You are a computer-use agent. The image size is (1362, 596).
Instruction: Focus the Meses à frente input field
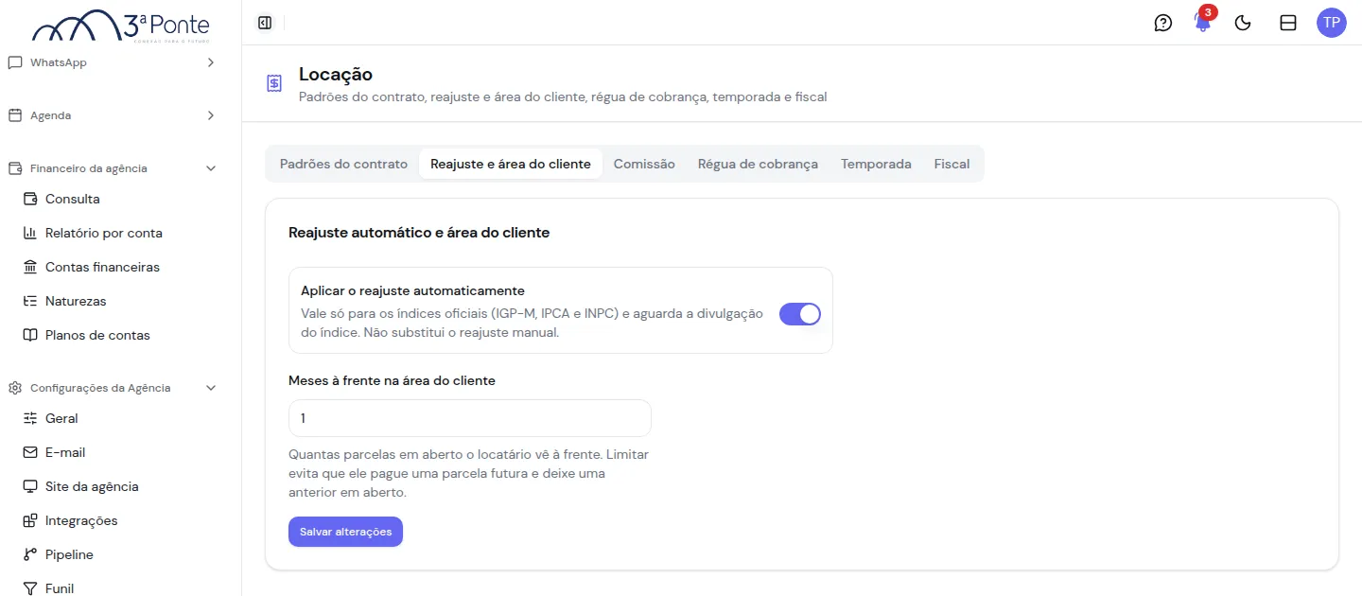[470, 418]
